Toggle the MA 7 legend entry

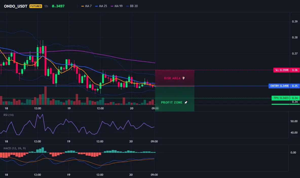tap(86, 6)
